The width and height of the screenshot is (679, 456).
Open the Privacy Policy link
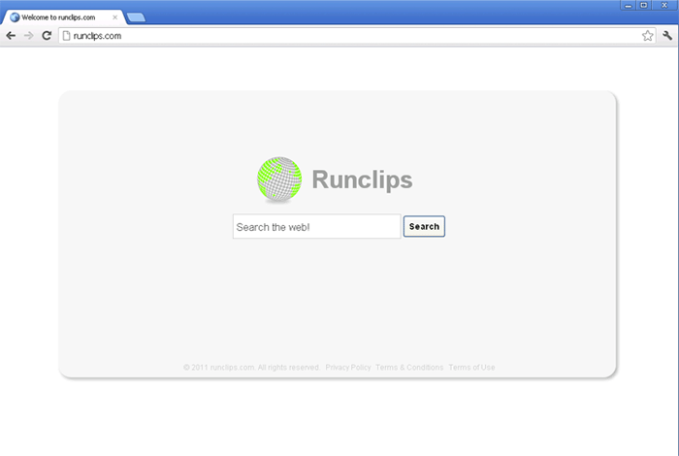pyautogui.click(x=347, y=368)
